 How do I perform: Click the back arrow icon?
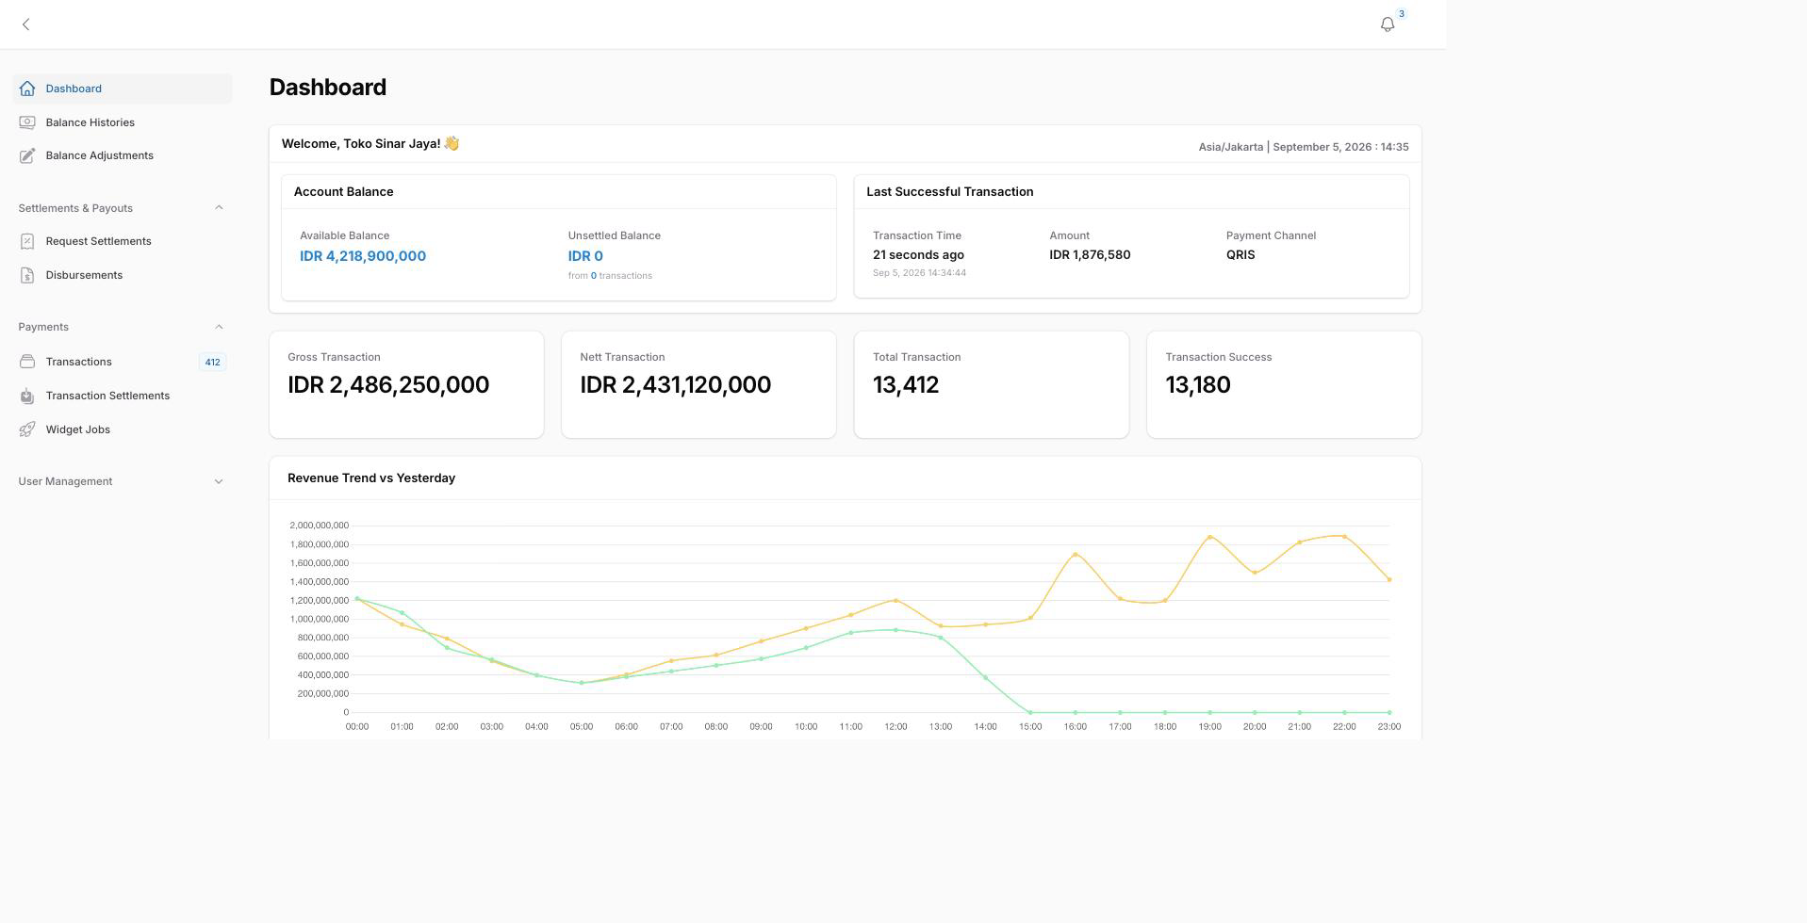click(x=26, y=24)
